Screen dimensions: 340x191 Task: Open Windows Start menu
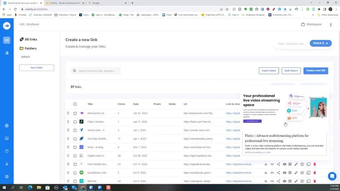point(4,188)
